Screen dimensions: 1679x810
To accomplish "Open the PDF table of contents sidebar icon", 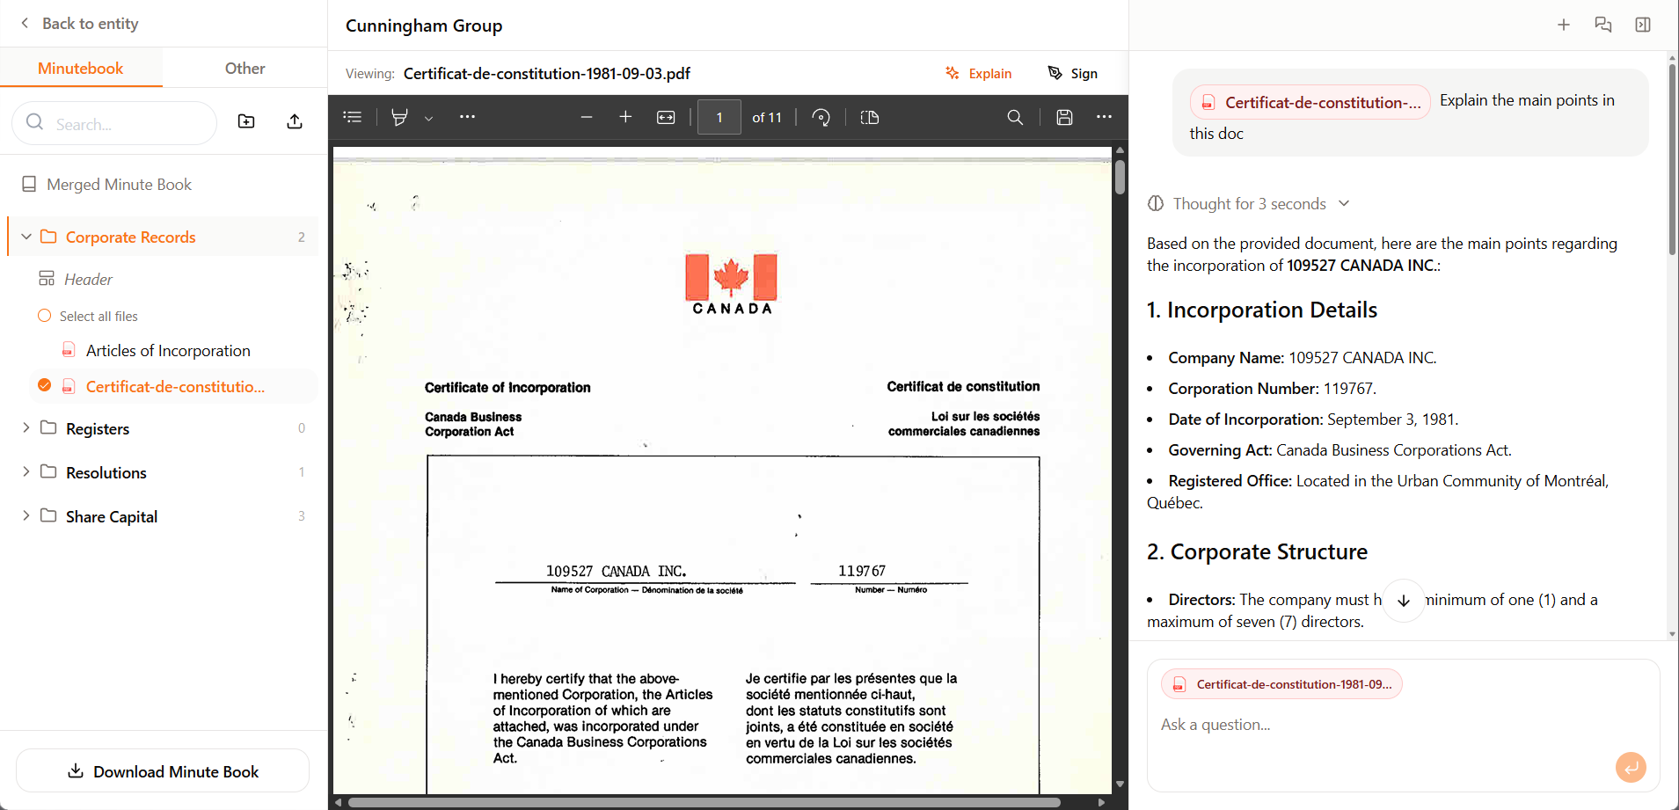I will tap(353, 117).
